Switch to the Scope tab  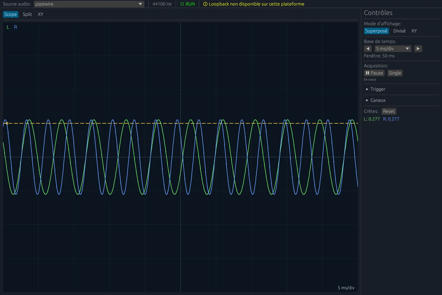point(10,14)
